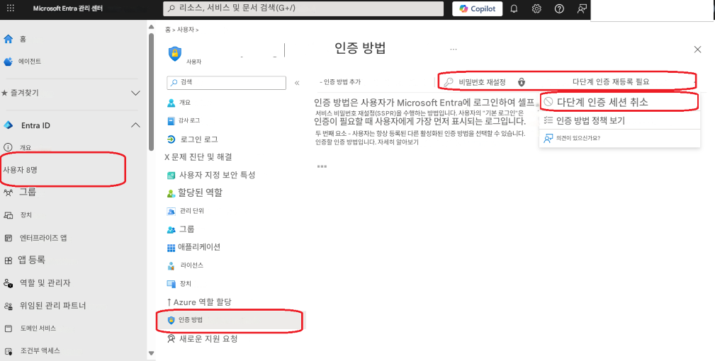The width and height of the screenshot is (715, 361).
Task: Expand the 즐겨찾기 section chevron
Action: pyautogui.click(x=135, y=93)
